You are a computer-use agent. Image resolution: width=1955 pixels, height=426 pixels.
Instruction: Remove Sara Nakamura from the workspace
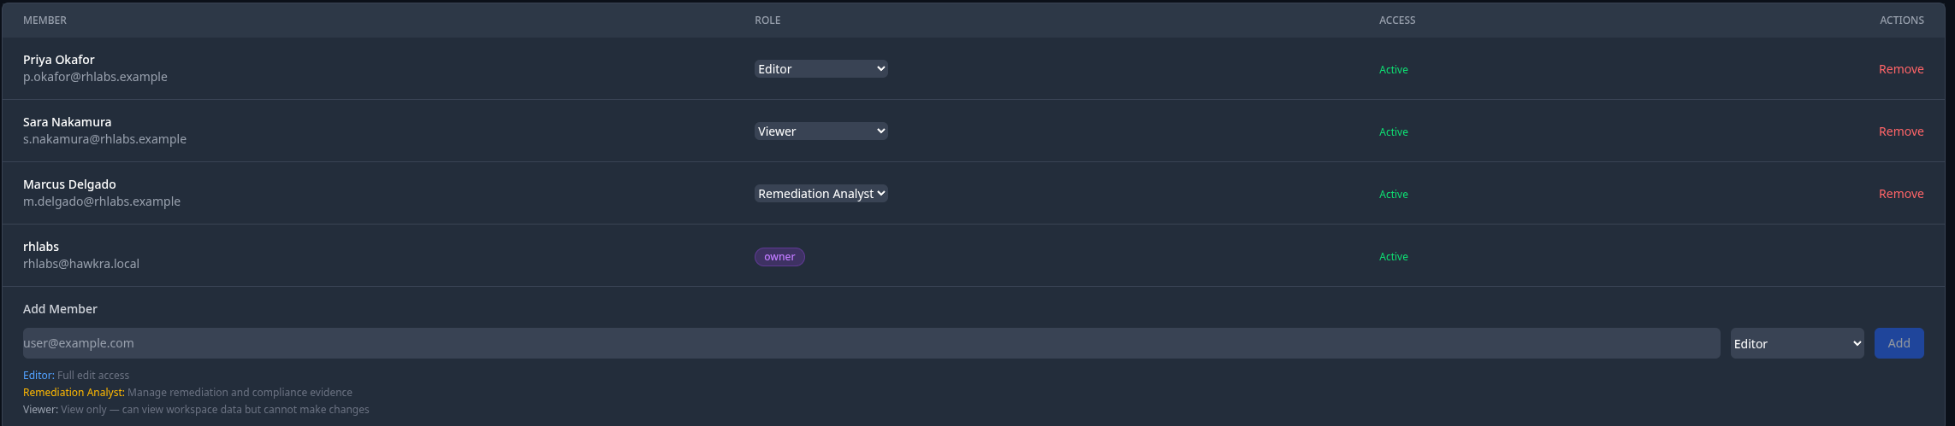point(1901,131)
